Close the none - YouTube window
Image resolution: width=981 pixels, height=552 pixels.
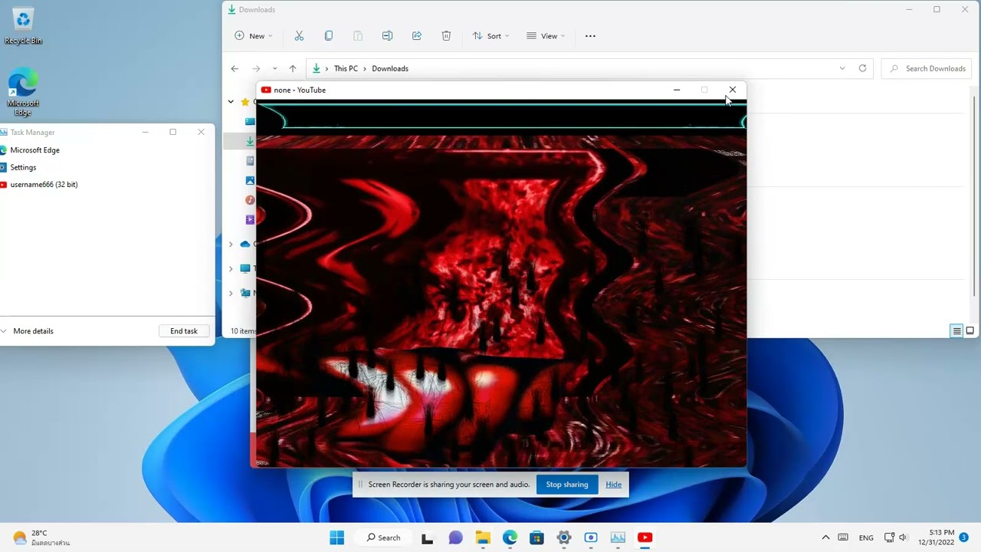point(733,90)
